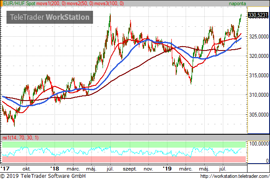Select the rsi1(14, 70, 30, 1) label

pos(20,138)
